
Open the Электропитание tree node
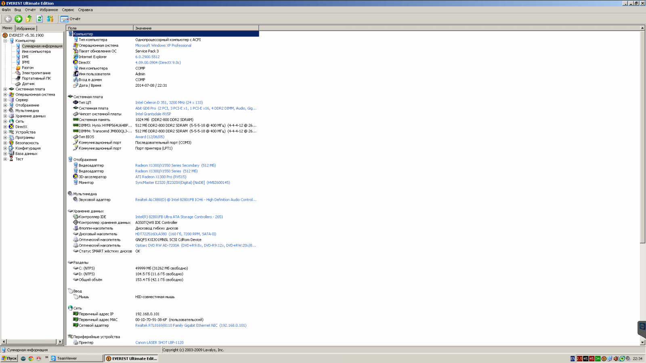(36, 73)
